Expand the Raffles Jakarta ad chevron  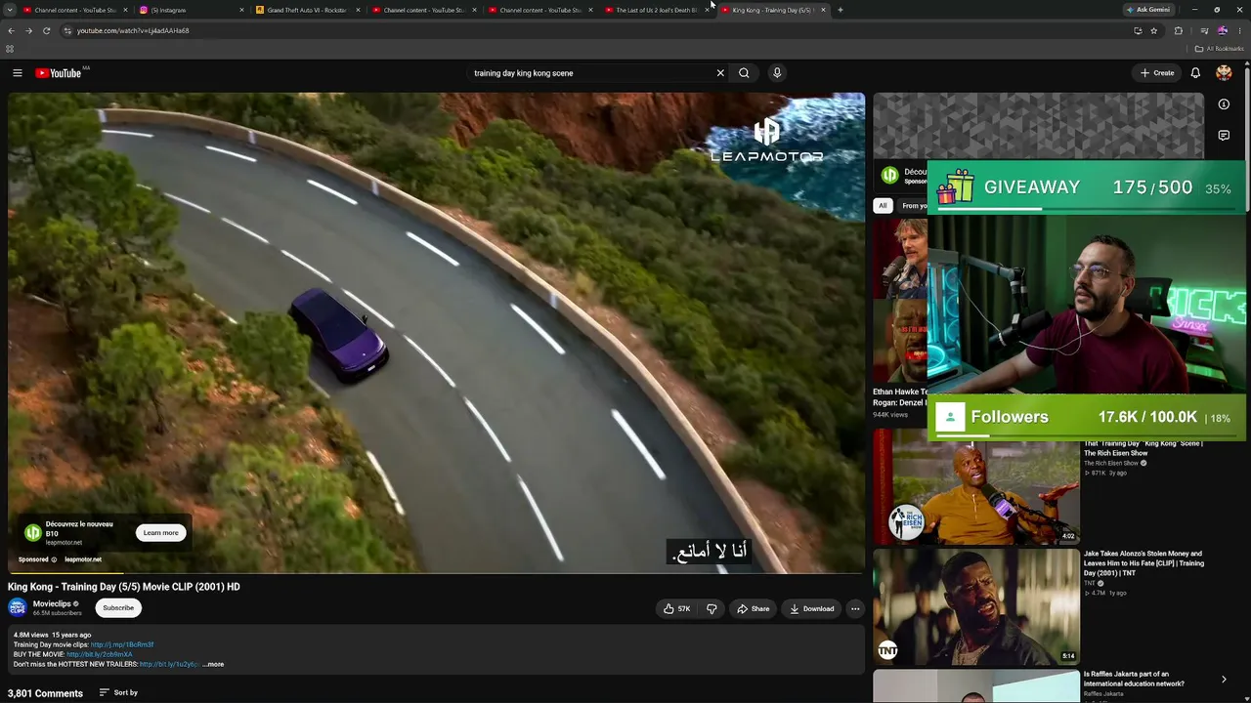(1224, 680)
